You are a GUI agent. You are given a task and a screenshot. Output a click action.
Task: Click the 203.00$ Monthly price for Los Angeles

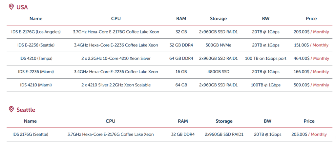pyautogui.click(x=311, y=32)
